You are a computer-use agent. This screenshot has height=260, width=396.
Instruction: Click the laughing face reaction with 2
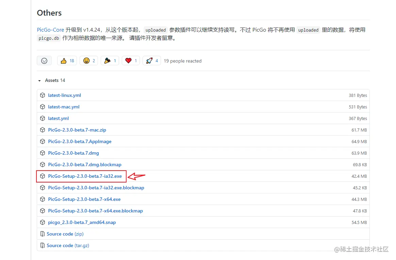(89, 61)
